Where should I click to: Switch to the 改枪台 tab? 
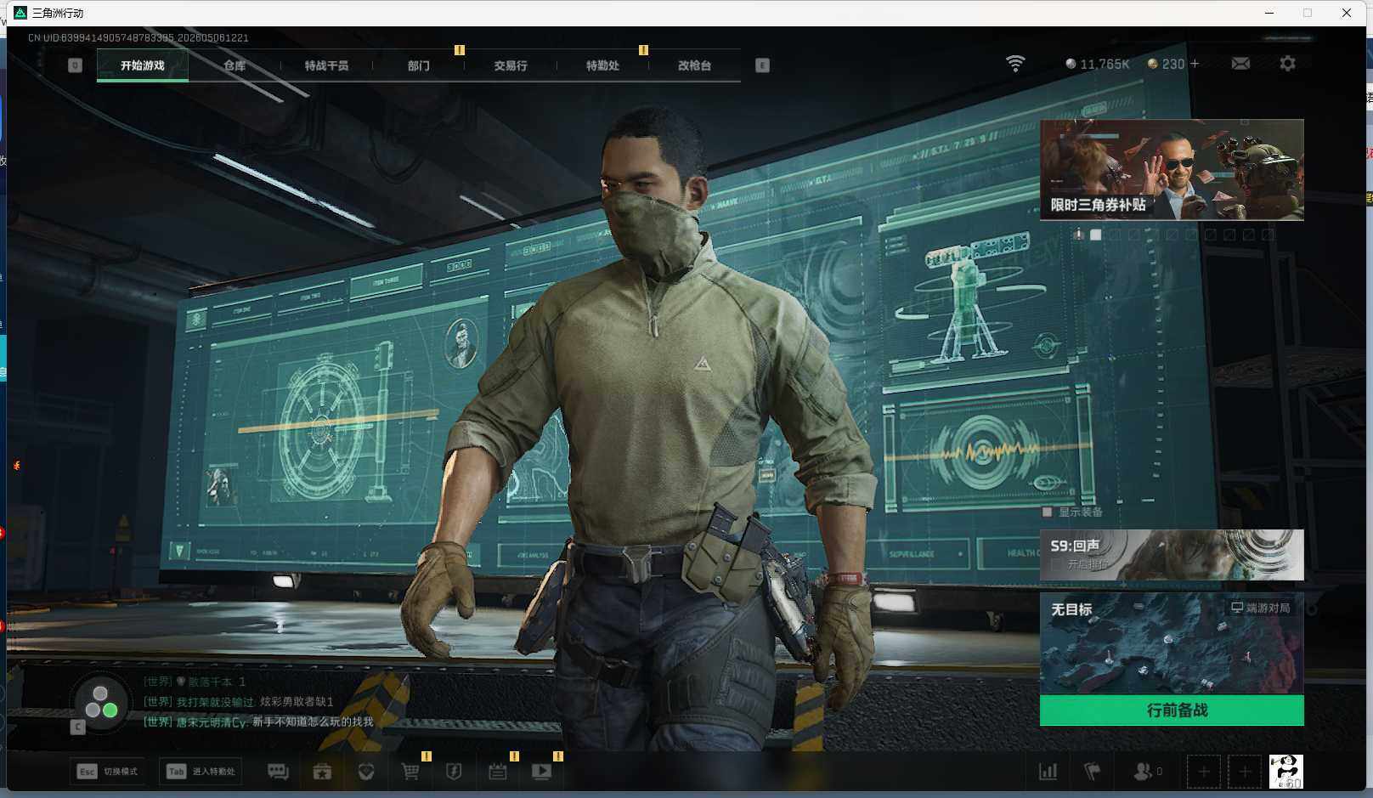(x=694, y=65)
